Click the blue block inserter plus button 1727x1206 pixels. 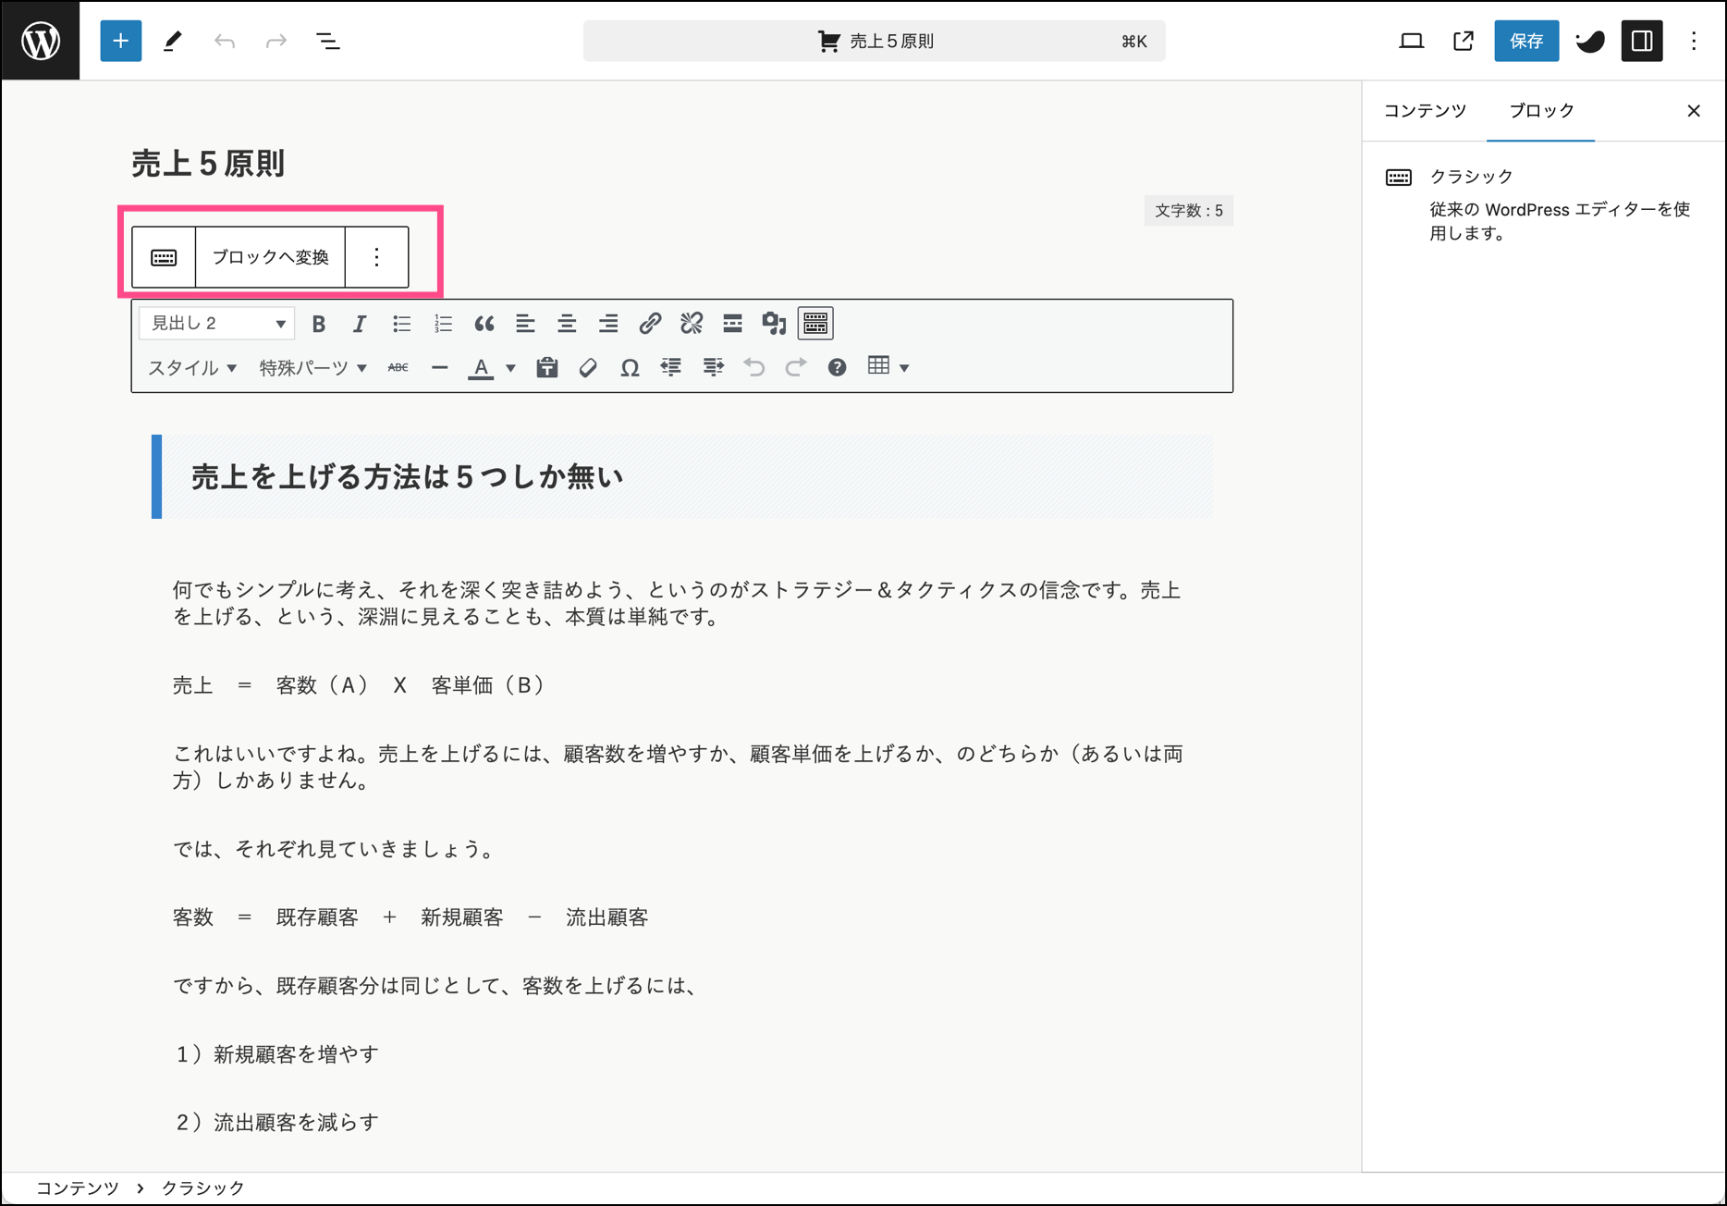120,41
